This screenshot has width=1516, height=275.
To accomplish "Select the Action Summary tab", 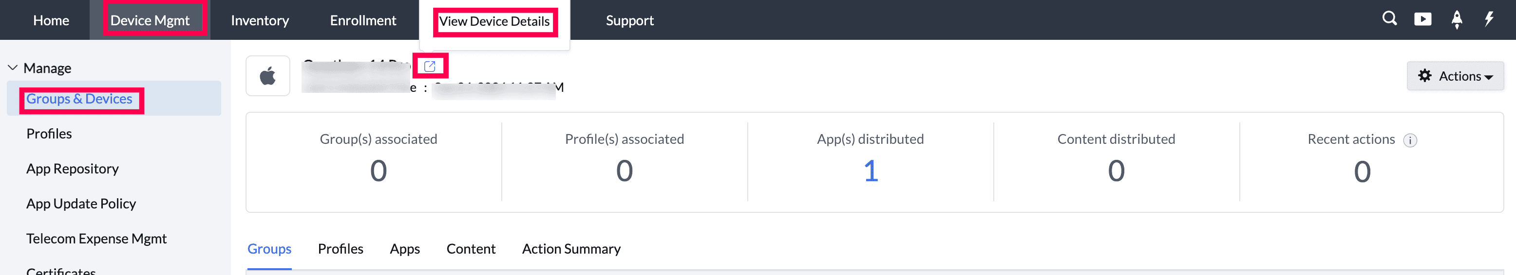I will coord(571,249).
